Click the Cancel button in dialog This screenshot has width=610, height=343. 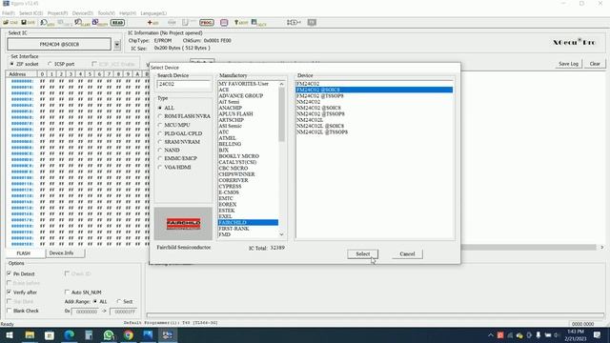[x=407, y=254]
